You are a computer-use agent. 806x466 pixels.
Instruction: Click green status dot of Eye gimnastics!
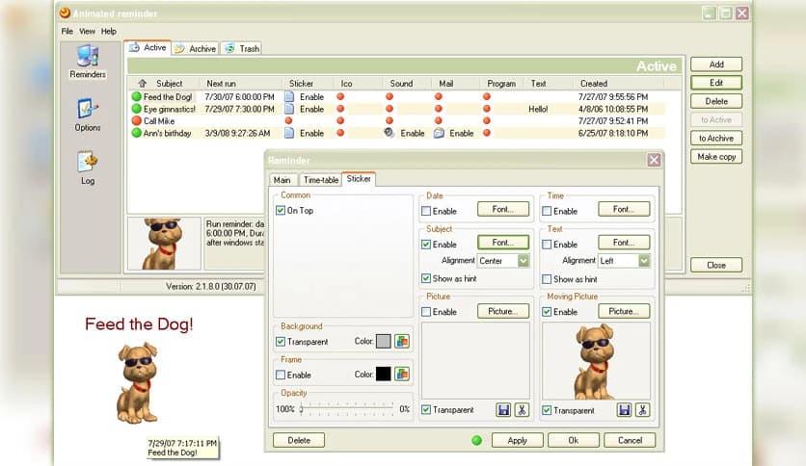point(136,109)
